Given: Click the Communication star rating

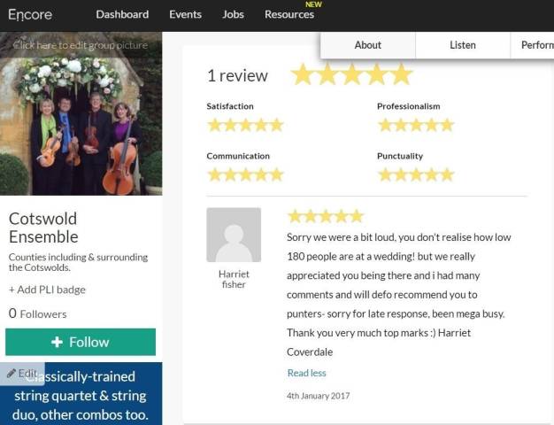Looking at the screenshot, I should pos(245,174).
